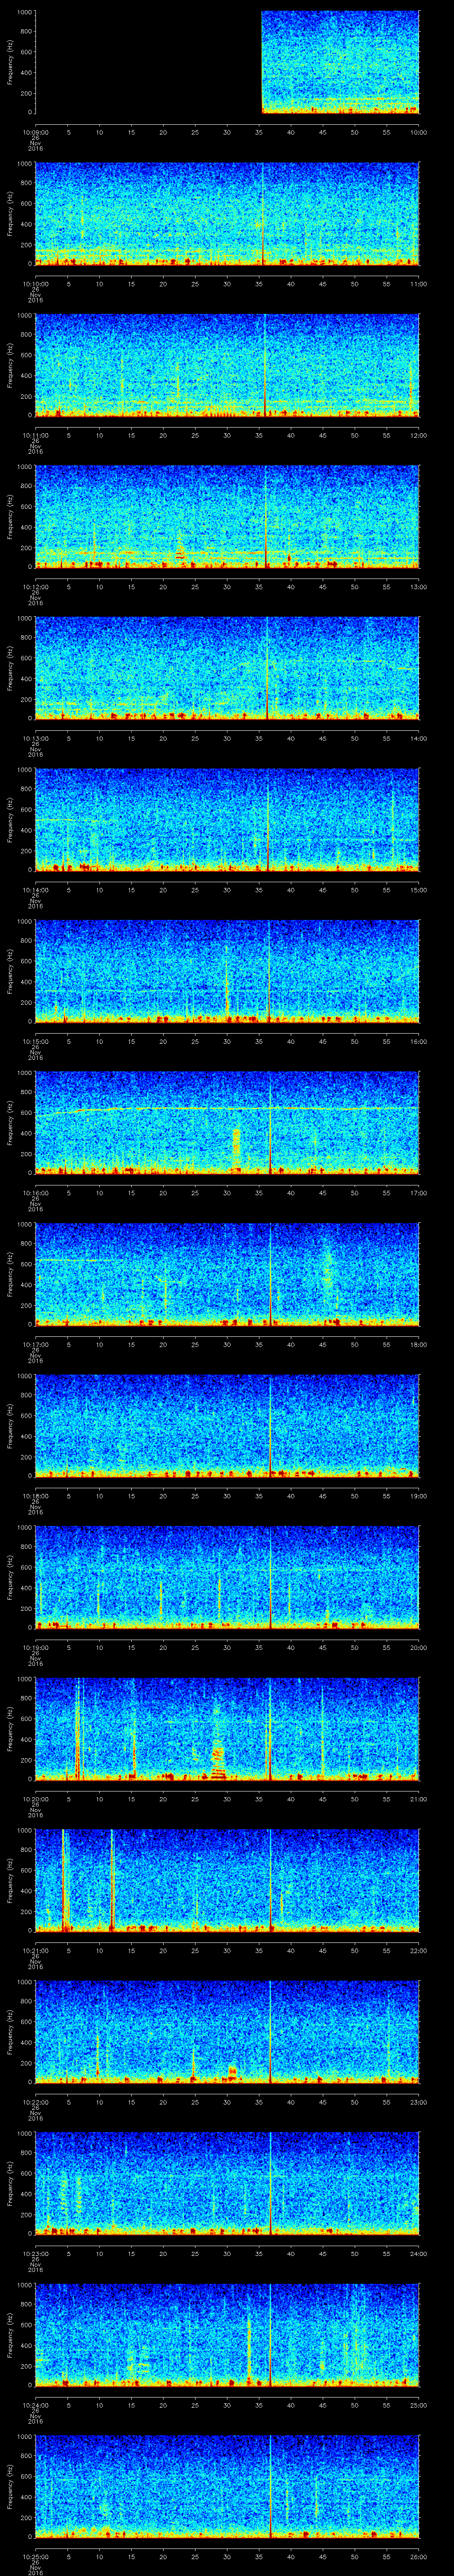This screenshot has width=454, height=2576.
Task: Click the tall spike near 12 s in the 10:21:00 panel
Action: pos(113,1880)
